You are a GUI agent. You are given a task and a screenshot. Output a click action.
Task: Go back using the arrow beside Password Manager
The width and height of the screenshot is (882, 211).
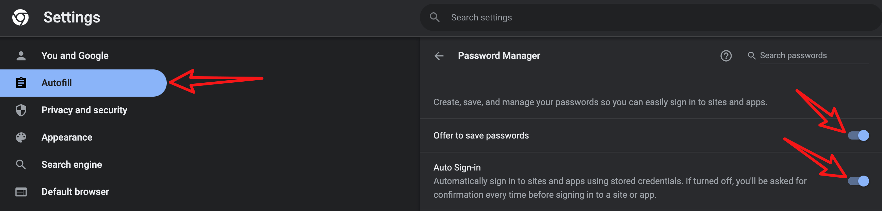[439, 55]
